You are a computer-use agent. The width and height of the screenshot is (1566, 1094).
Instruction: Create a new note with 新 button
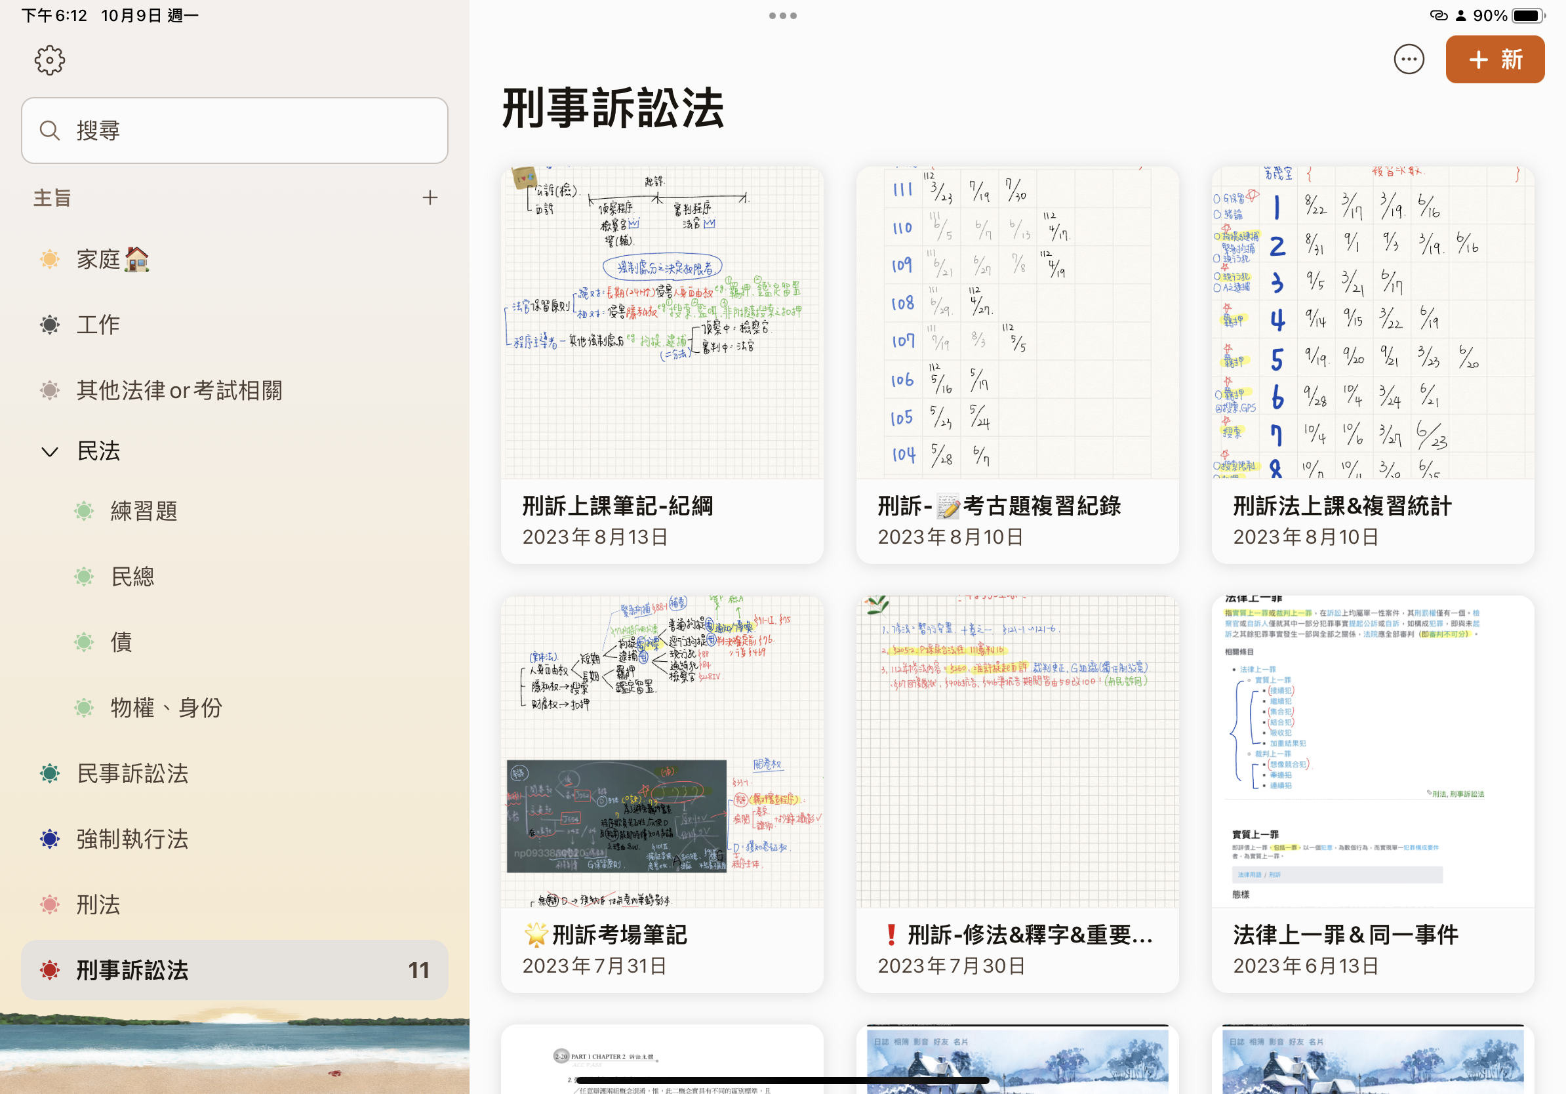tap(1495, 60)
